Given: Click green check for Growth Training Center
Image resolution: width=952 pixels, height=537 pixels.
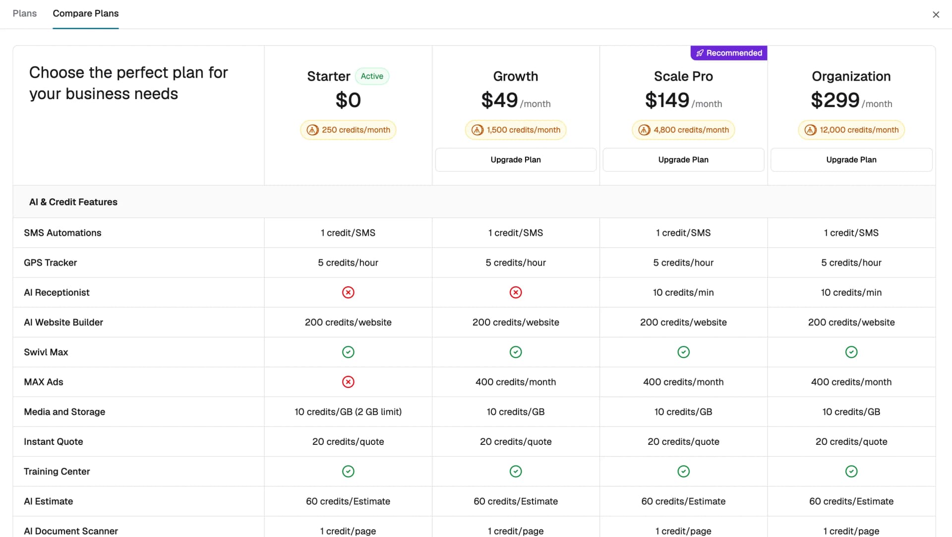Looking at the screenshot, I should [516, 471].
